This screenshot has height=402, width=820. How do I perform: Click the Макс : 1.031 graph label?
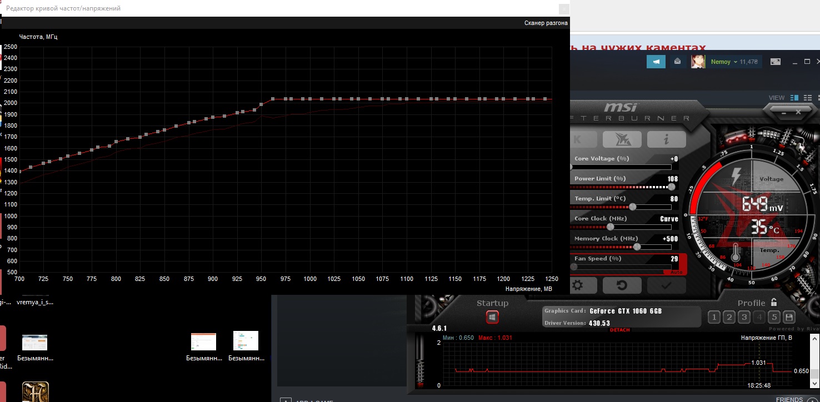[x=495, y=338]
